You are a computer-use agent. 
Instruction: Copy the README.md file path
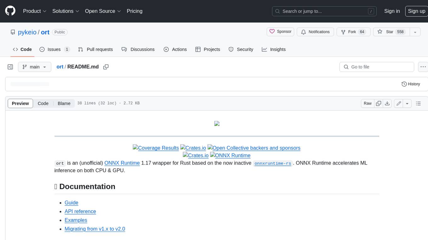pyautogui.click(x=106, y=67)
